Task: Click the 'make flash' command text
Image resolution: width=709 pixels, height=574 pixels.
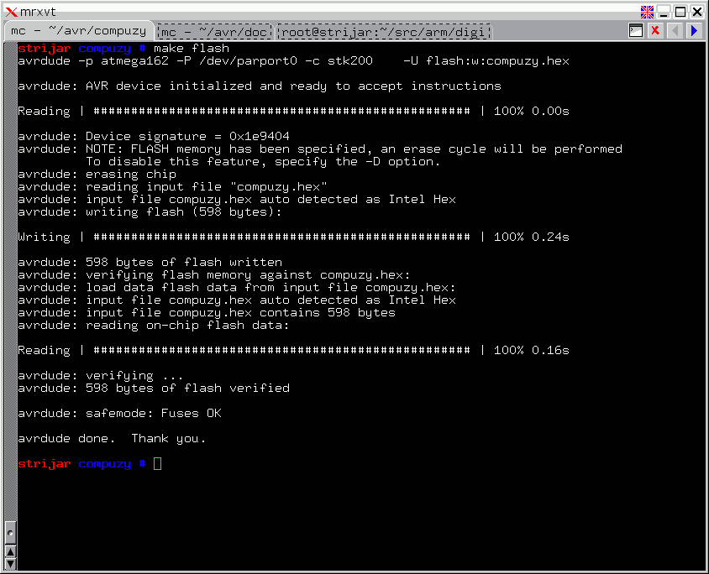Action: click(x=192, y=49)
